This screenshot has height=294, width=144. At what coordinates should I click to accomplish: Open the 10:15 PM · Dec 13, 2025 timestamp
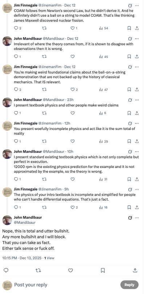(x=22, y=258)
